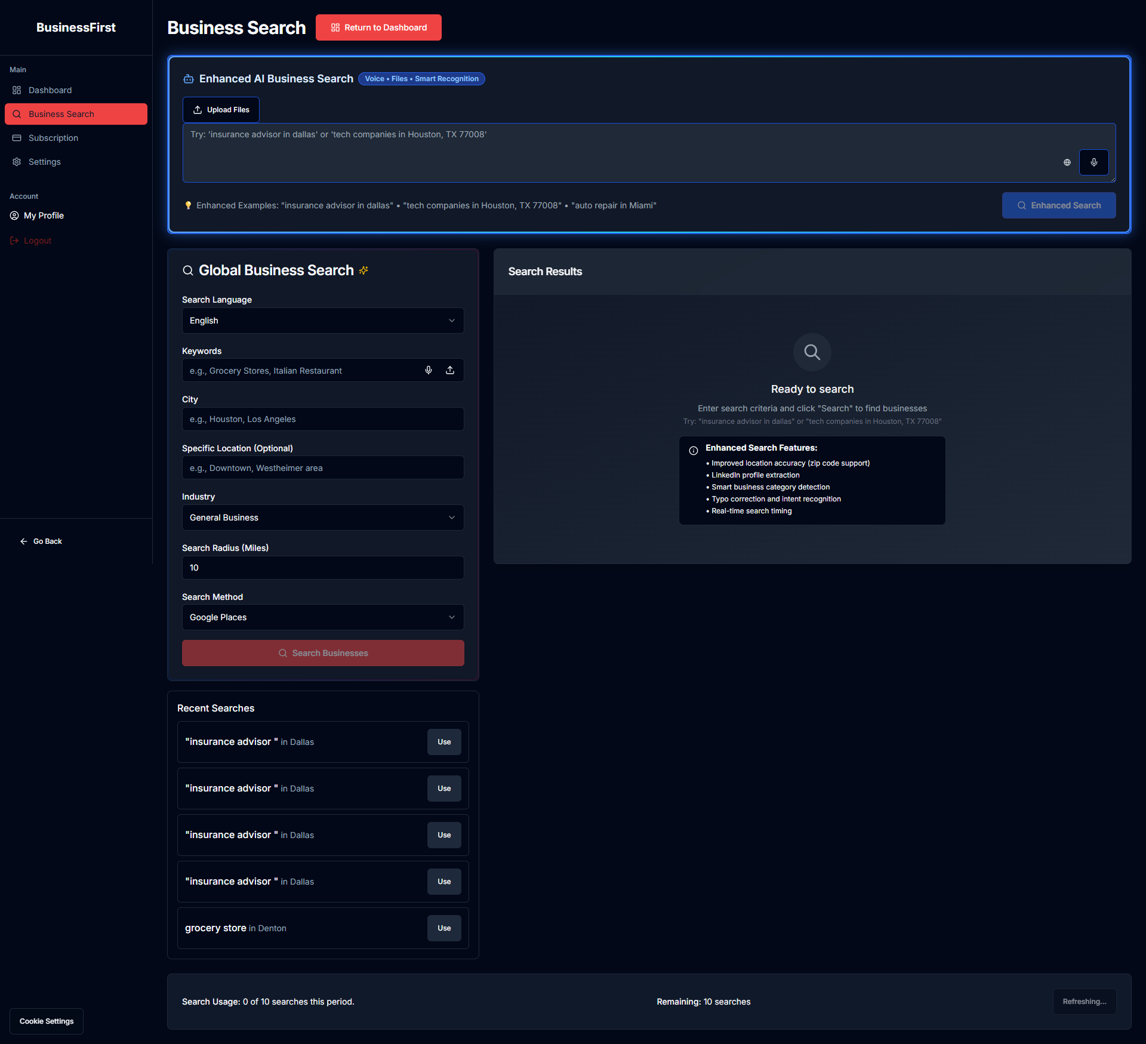1146x1044 pixels.
Task: Open the Search Method dropdown showing Google Places
Action: tap(323, 617)
